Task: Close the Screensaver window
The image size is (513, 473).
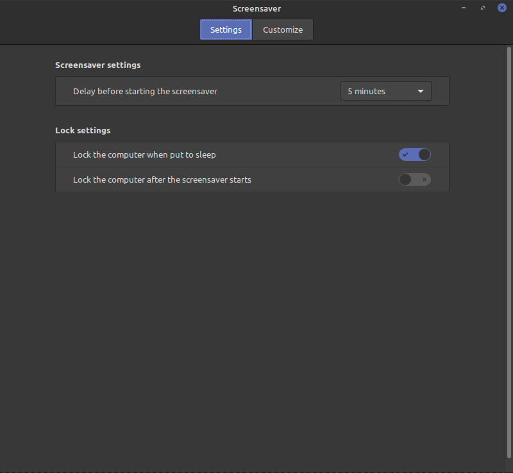Action: [x=502, y=8]
